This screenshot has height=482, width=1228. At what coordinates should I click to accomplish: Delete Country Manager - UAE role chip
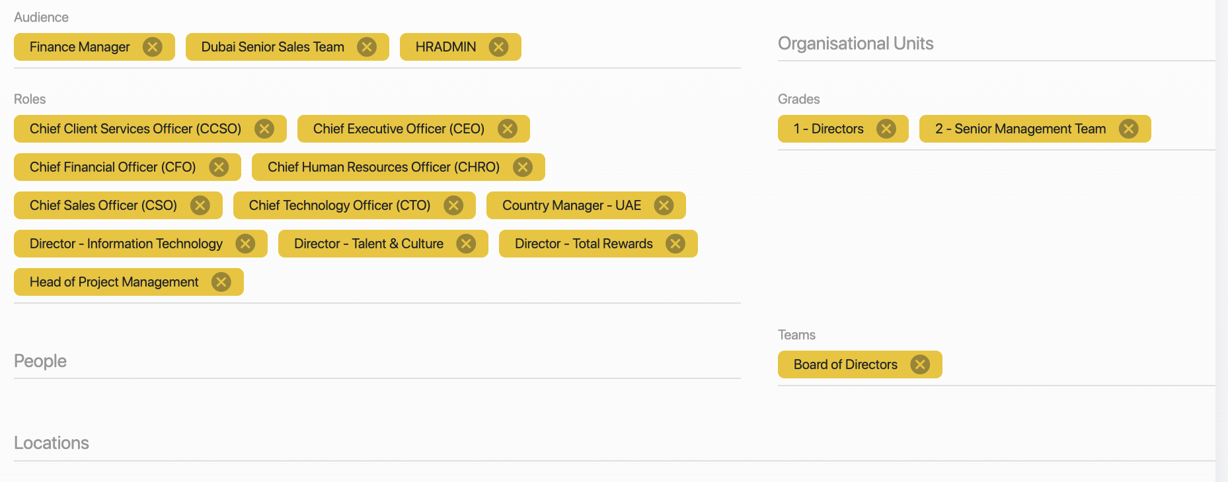coord(664,205)
